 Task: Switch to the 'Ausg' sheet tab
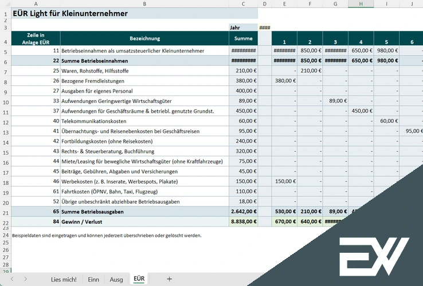click(x=116, y=279)
